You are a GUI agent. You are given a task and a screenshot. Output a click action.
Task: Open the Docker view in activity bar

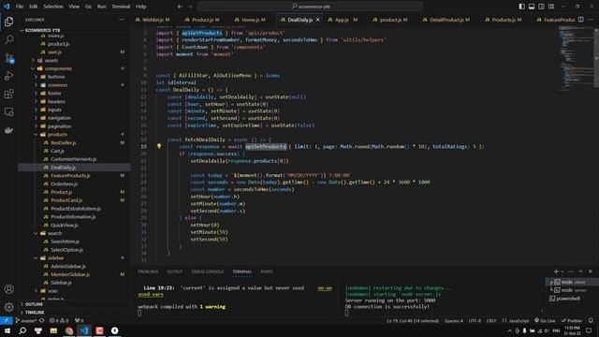(8, 130)
